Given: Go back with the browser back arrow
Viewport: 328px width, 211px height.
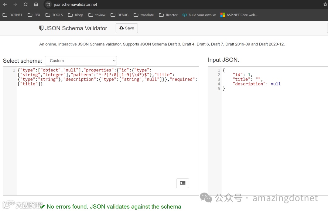Looking at the screenshot, I should pyautogui.click(x=5, y=4).
